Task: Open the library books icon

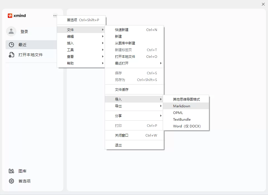Action: click(x=11, y=171)
